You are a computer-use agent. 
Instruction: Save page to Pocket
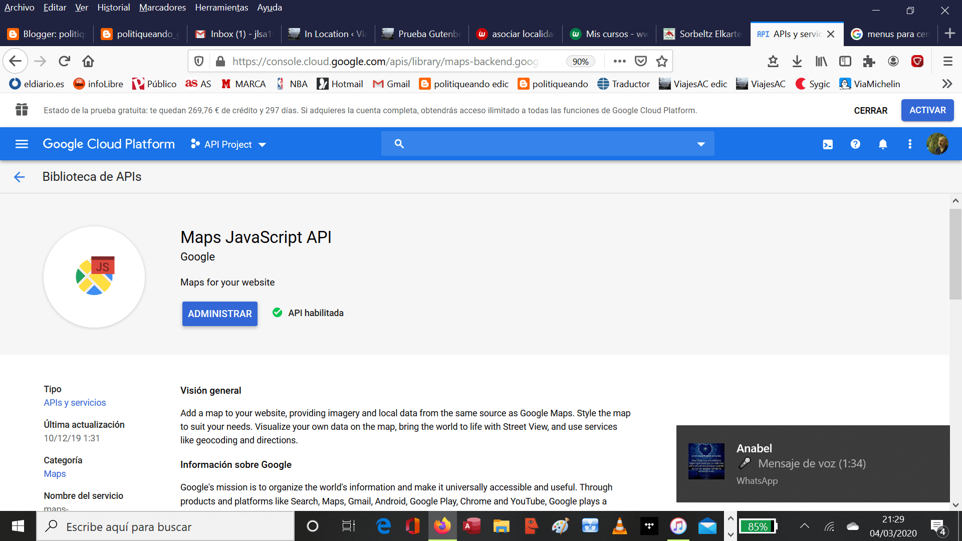[x=641, y=61]
